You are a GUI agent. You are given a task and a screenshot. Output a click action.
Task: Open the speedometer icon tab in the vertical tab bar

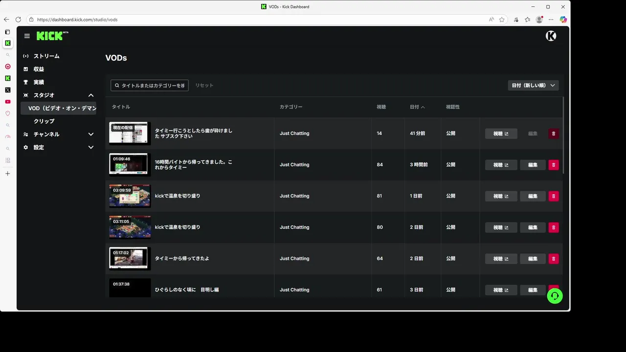(7, 137)
